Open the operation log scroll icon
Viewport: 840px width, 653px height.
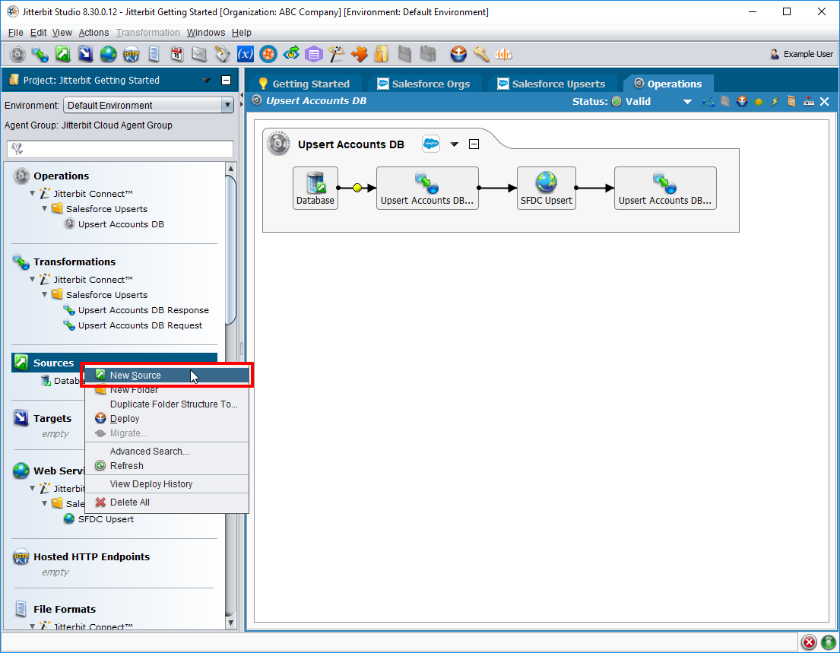pos(791,102)
